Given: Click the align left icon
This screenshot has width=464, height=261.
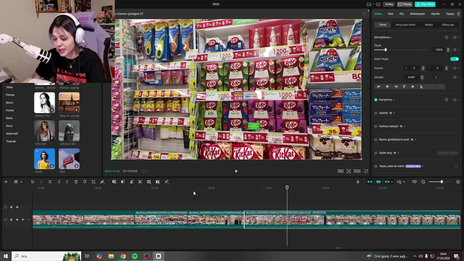Looking at the screenshot, I should [x=379, y=87].
